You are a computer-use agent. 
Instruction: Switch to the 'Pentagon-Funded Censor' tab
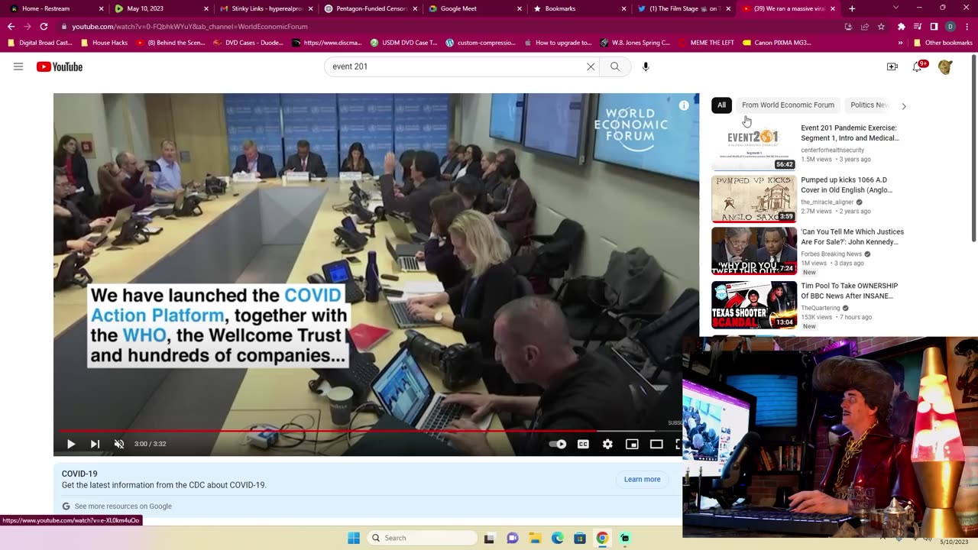(x=369, y=8)
